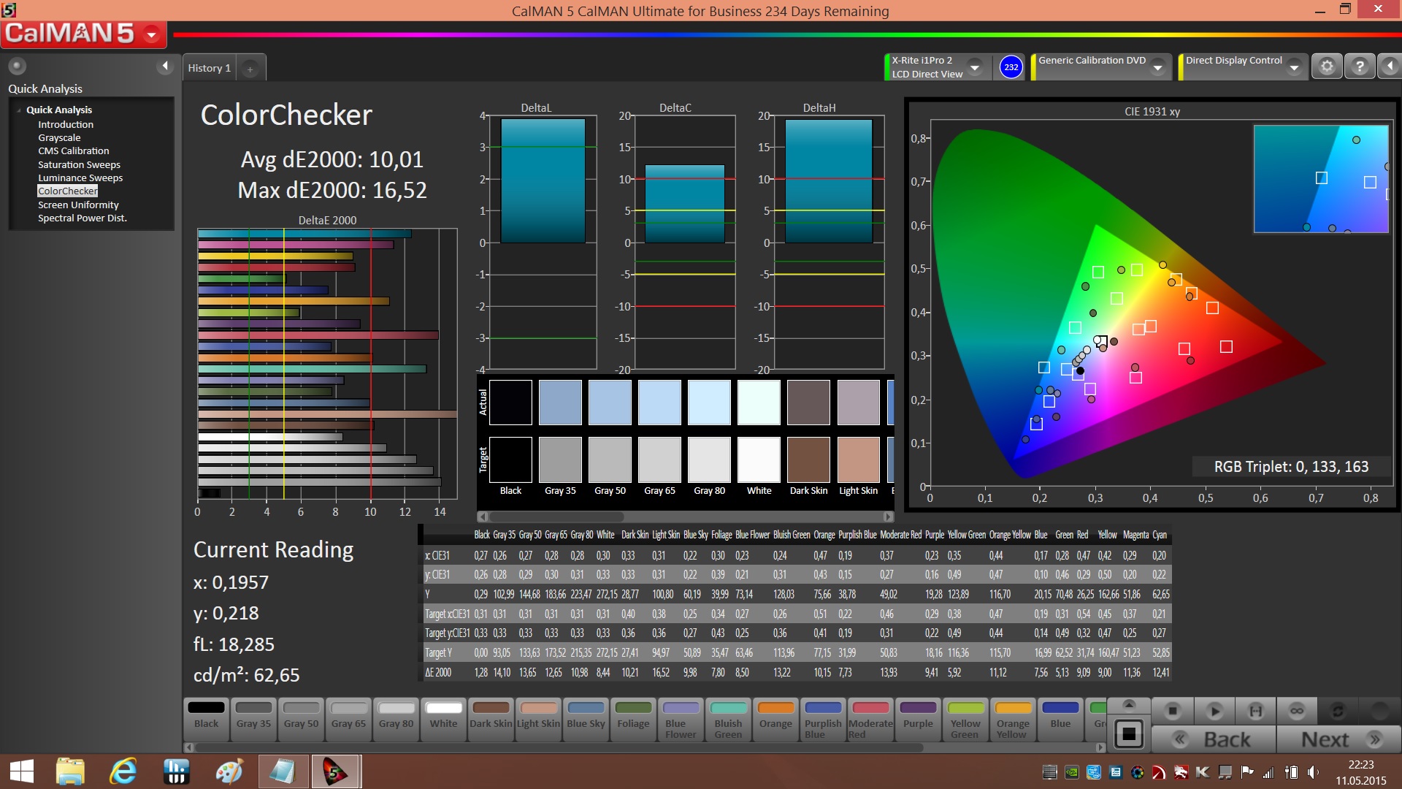Click the current pattern preview square
This screenshot has width=1402, height=789.
coord(1129,733)
